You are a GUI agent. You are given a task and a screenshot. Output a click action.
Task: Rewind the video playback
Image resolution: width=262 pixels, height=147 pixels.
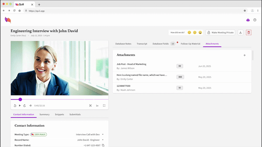15,105
